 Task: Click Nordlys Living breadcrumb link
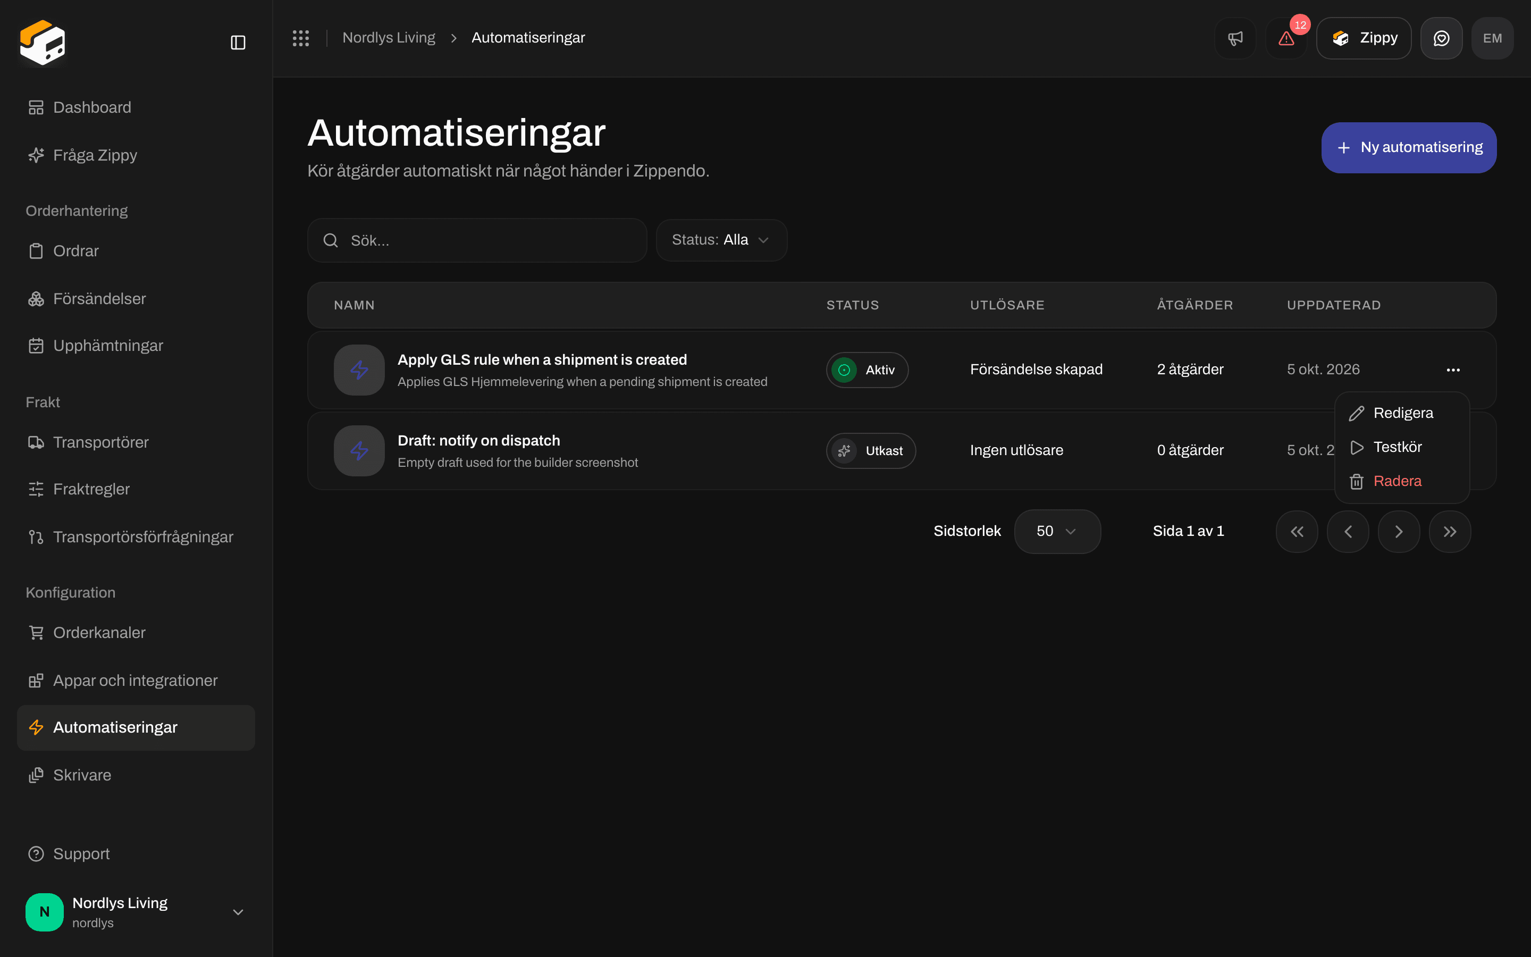tap(389, 38)
